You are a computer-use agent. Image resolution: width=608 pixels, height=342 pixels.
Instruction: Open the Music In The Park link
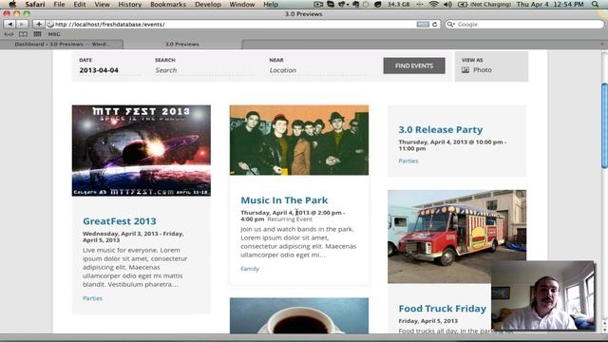click(284, 200)
